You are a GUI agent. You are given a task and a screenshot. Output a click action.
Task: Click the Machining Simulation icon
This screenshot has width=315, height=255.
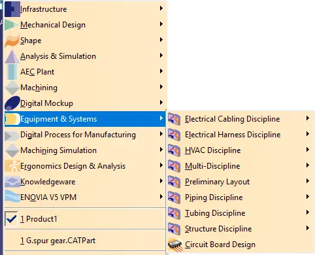click(x=12, y=150)
